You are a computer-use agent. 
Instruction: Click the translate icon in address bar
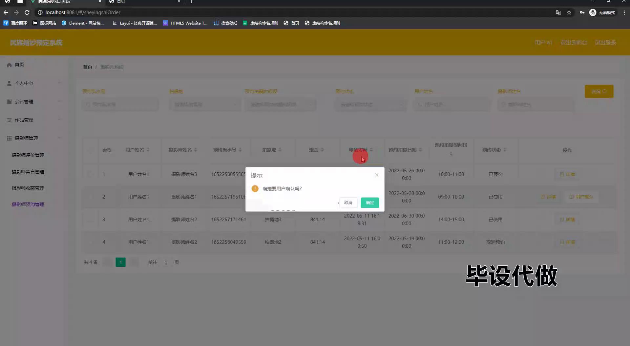[558, 12]
